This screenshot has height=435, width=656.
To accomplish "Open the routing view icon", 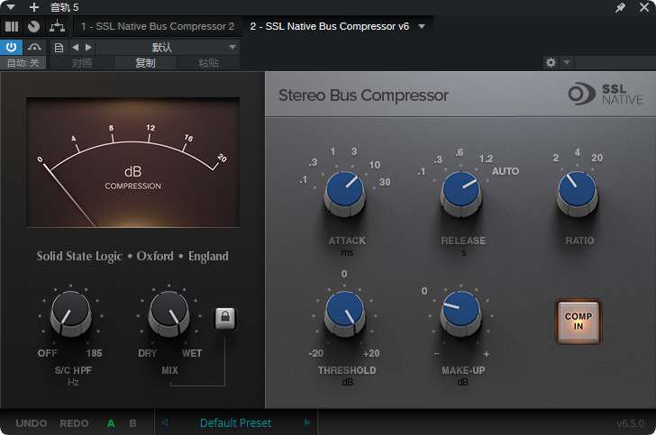I will (x=57, y=26).
